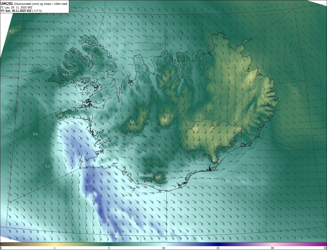
Task: Click the 2.9 value label on eastern Vatnajökull
Action: point(239,129)
